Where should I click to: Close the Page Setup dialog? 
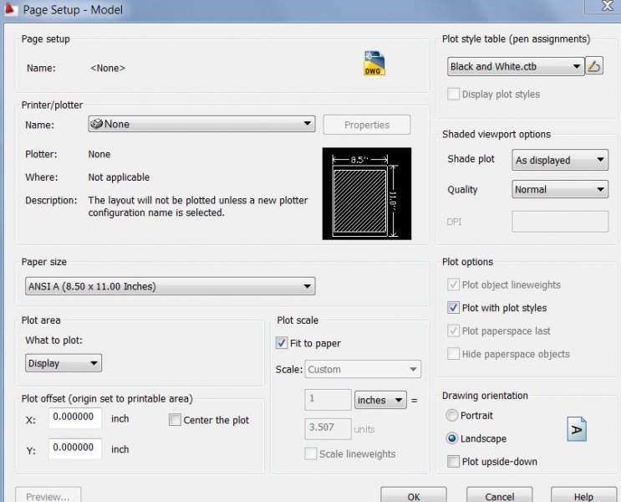607,6
